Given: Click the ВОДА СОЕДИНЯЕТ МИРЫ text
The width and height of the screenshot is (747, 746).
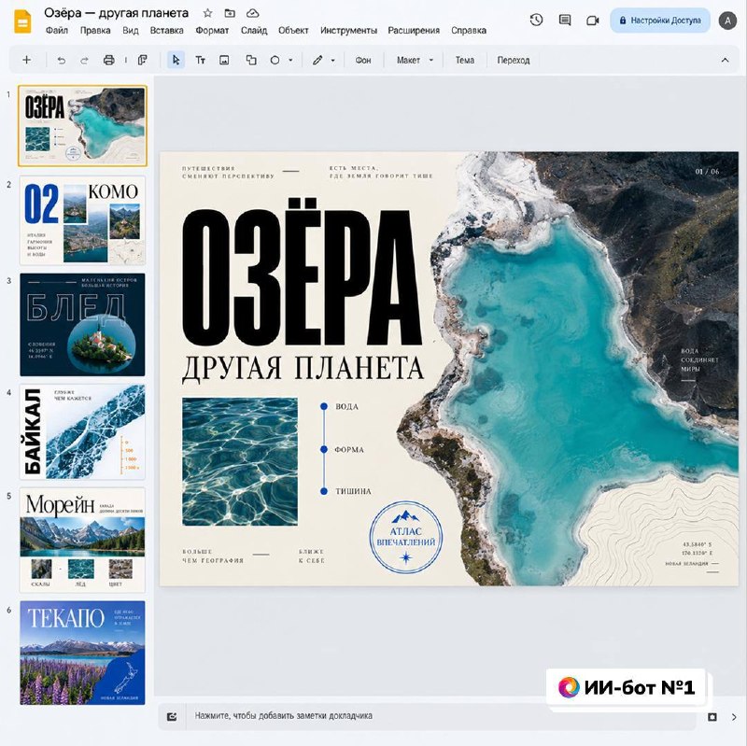Looking at the screenshot, I should (699, 360).
